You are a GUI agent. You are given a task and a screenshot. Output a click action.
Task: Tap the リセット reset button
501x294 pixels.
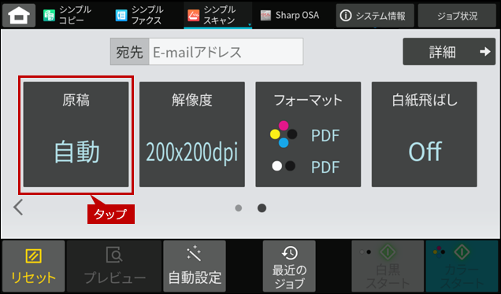pyautogui.click(x=34, y=266)
